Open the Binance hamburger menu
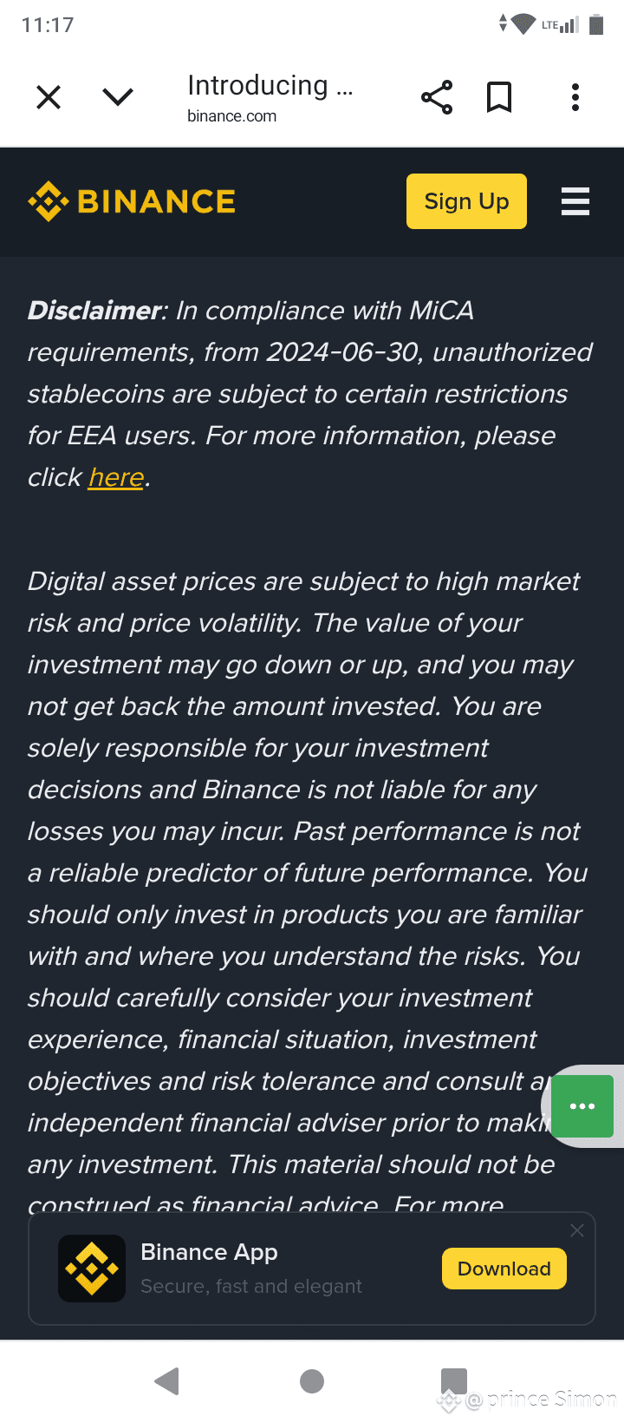Screen dimensions: 624x1423 [575, 201]
